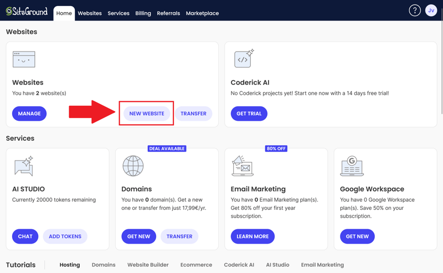Screen dimensions: 443x273
Task: Select the AI Studio tutorials tab
Action: tap(278, 265)
